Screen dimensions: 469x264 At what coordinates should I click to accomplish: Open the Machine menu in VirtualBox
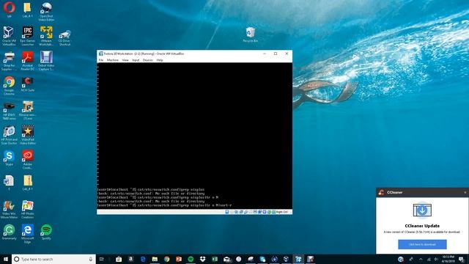point(113,60)
